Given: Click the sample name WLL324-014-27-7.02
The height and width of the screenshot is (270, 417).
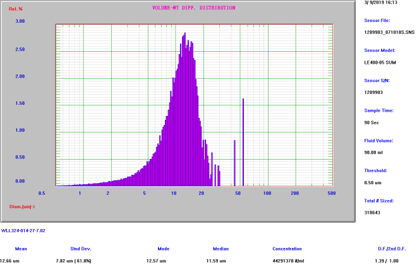Looking at the screenshot, I should 23,231.
